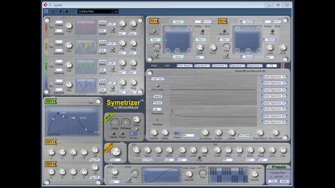Switch to the Wav Import tab
Viewport: 335px width, 188px height.
coord(185,66)
